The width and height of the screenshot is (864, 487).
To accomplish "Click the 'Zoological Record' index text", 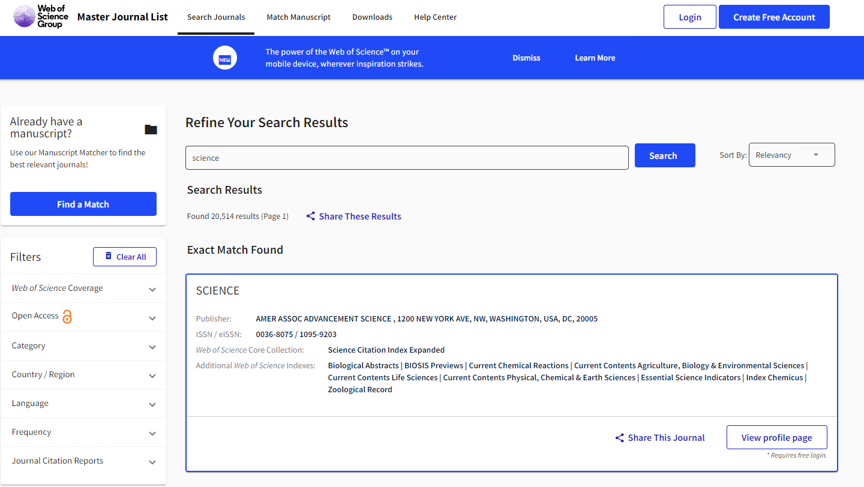I will point(360,390).
